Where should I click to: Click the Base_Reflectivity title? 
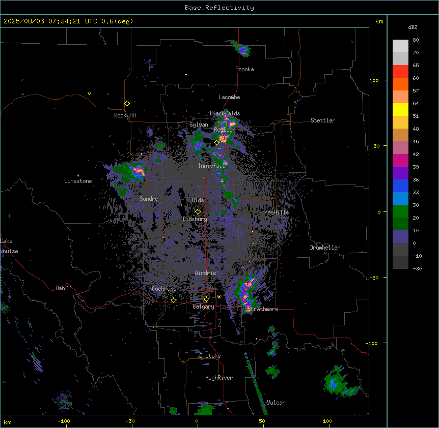pyautogui.click(x=220, y=8)
